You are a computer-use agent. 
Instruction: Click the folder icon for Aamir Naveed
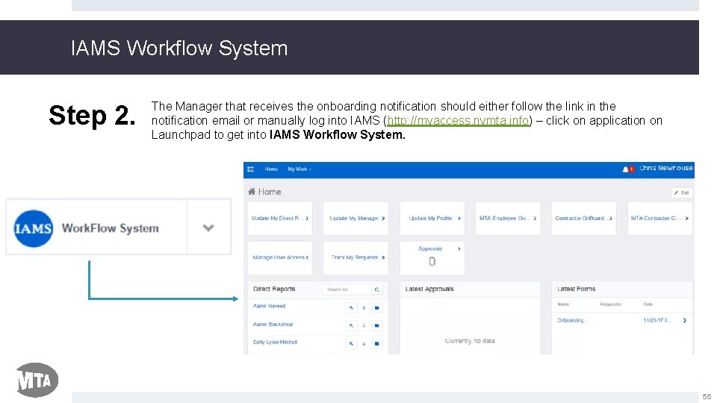376,307
